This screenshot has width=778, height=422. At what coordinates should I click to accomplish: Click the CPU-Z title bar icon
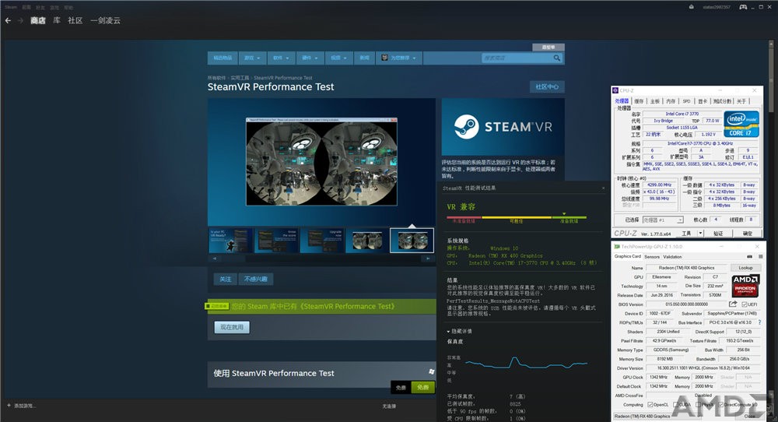tap(615, 90)
